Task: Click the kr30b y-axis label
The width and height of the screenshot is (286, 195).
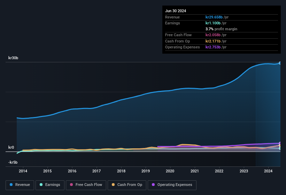Action: point(13,58)
